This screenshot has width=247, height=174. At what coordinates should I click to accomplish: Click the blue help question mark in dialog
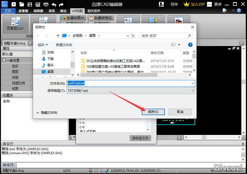190,45
